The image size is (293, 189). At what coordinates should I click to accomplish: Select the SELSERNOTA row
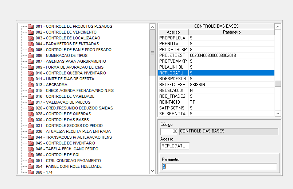[216, 114]
